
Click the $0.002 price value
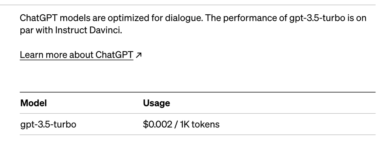coord(157,124)
